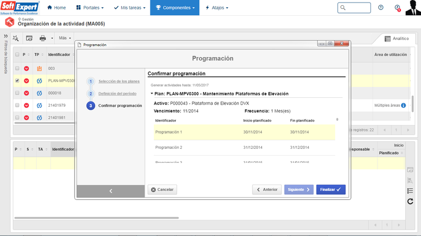421x236 pixels.
Task: Click the red hammer module icon
Action: tap(9, 22)
